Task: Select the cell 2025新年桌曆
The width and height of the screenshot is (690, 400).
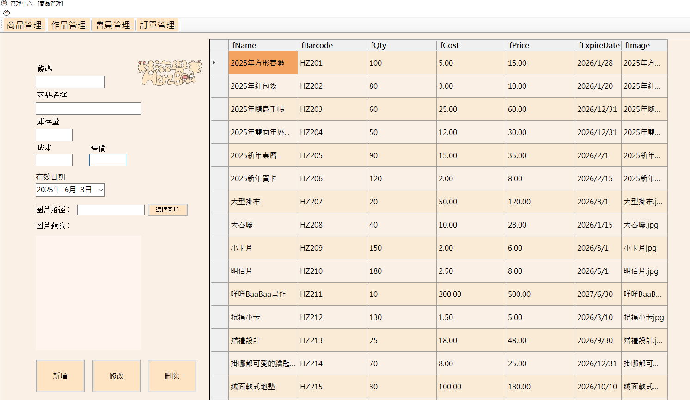Action: click(x=263, y=155)
